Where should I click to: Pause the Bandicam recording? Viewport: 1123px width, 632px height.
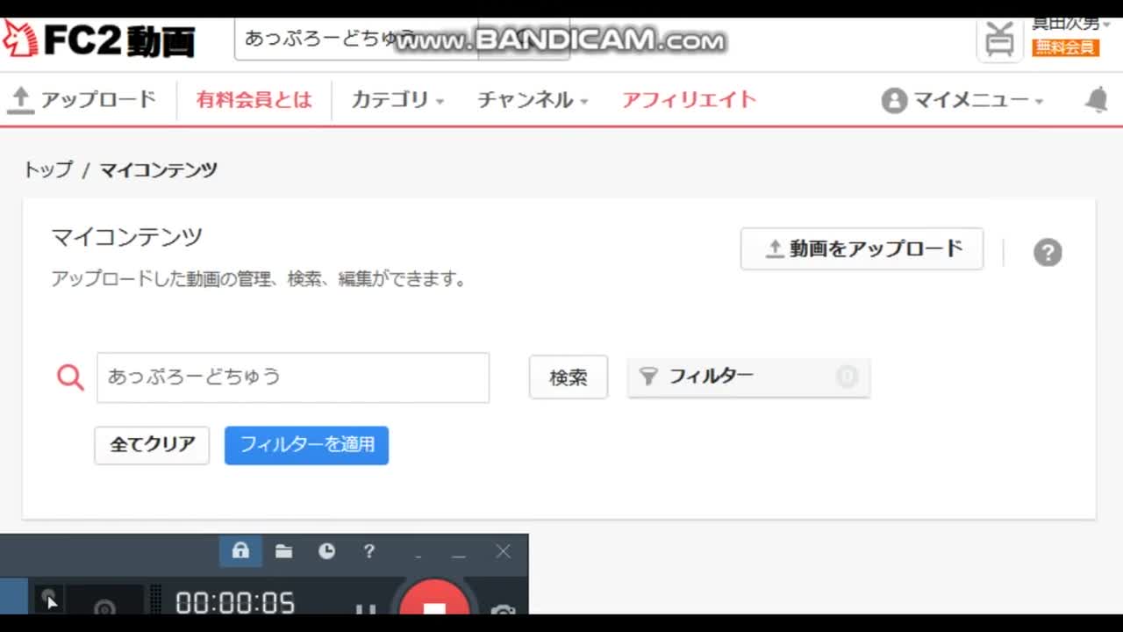[366, 607]
